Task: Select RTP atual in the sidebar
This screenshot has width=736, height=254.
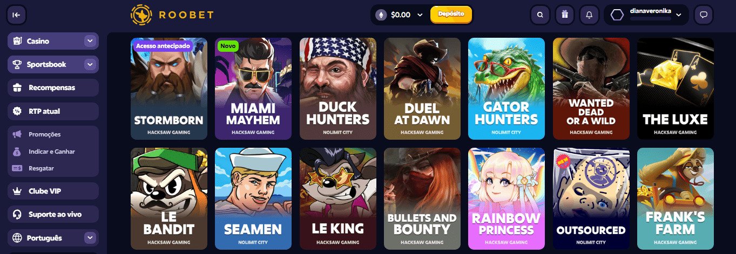Action: click(53, 111)
